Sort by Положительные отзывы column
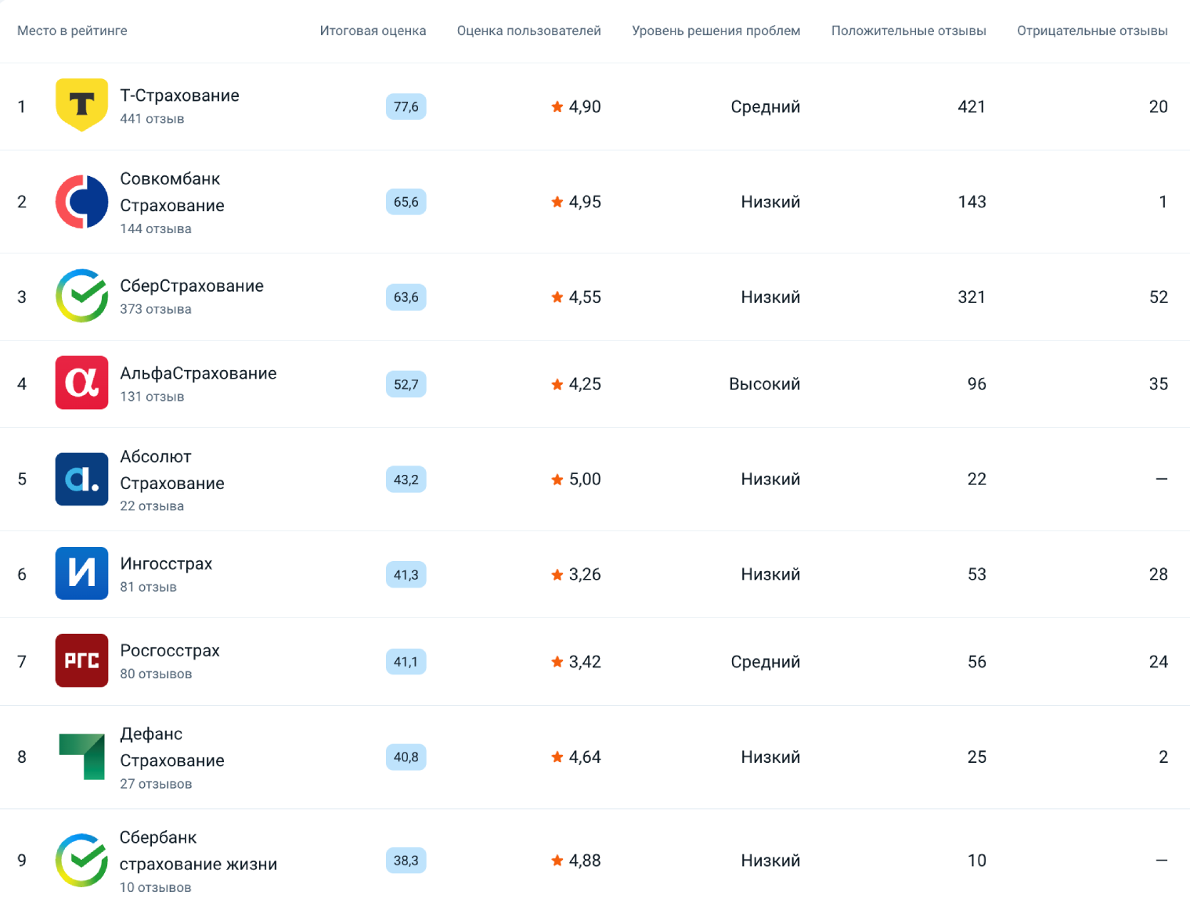The width and height of the screenshot is (1190, 924). pos(909,31)
